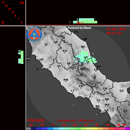Select the VT city label

click(x=59, y=66)
